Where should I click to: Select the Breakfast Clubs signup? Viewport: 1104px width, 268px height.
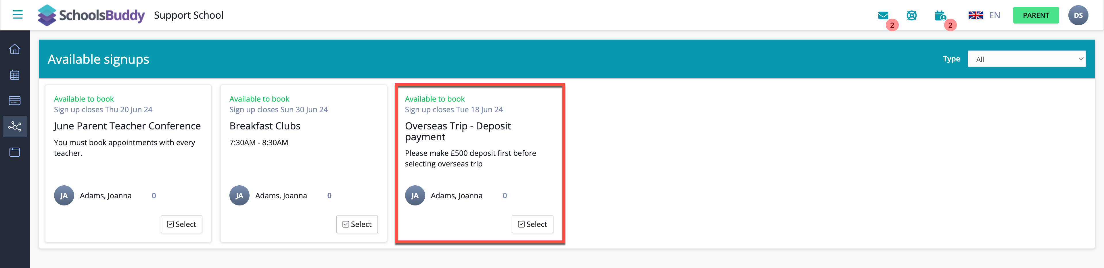pyautogui.click(x=357, y=224)
